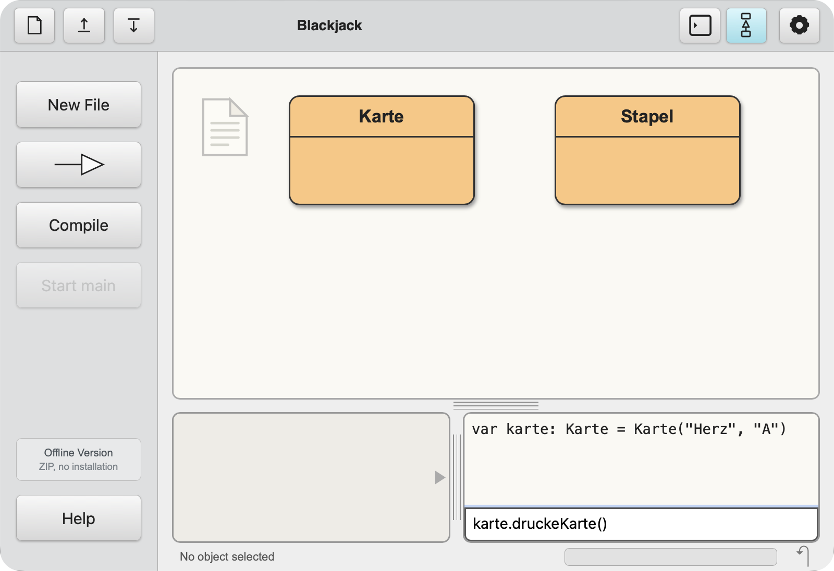Click the upload arrow icon
834x571 pixels.
(x=84, y=26)
